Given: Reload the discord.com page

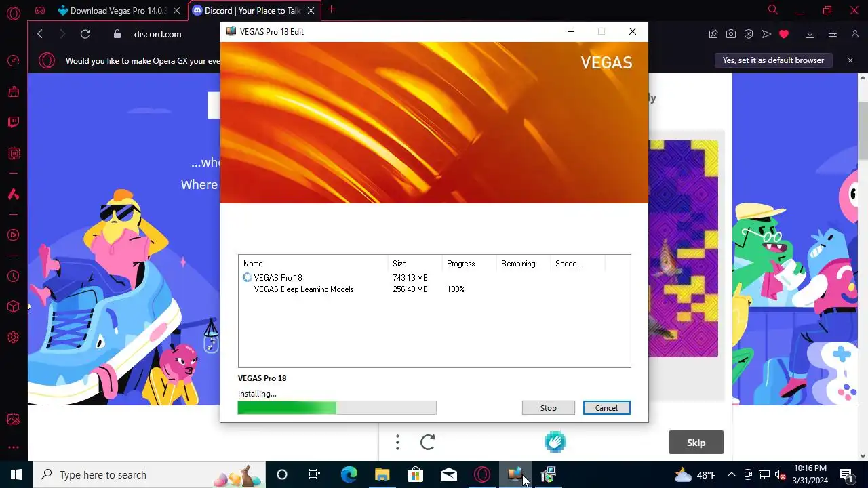Looking at the screenshot, I should [x=85, y=34].
